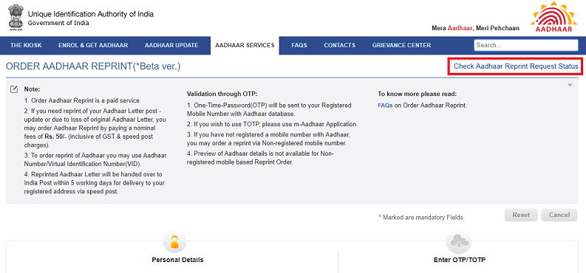Open Grievance Center menu
This screenshot has width=586, height=273.
pos(401,46)
